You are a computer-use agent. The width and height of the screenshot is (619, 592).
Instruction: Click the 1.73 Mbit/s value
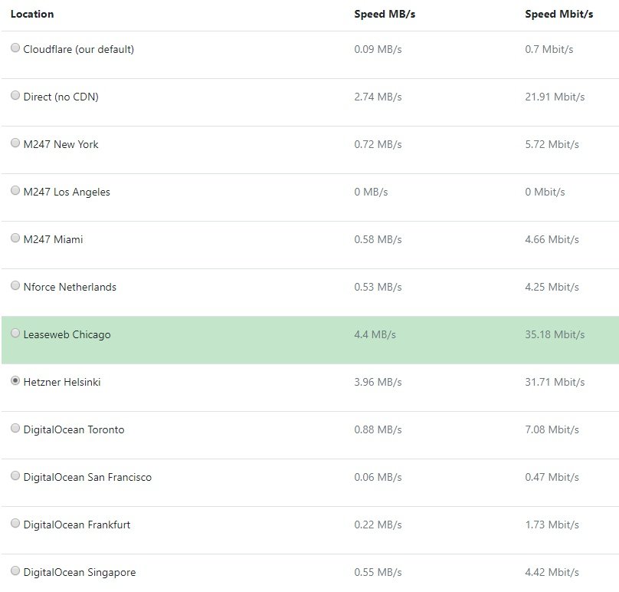552,525
